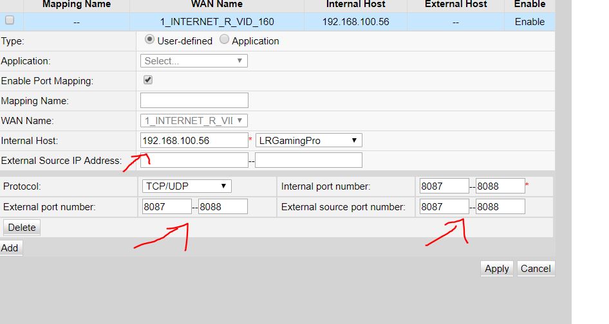Click the Internal Host IP field
The image size is (609, 324).
pyautogui.click(x=194, y=141)
